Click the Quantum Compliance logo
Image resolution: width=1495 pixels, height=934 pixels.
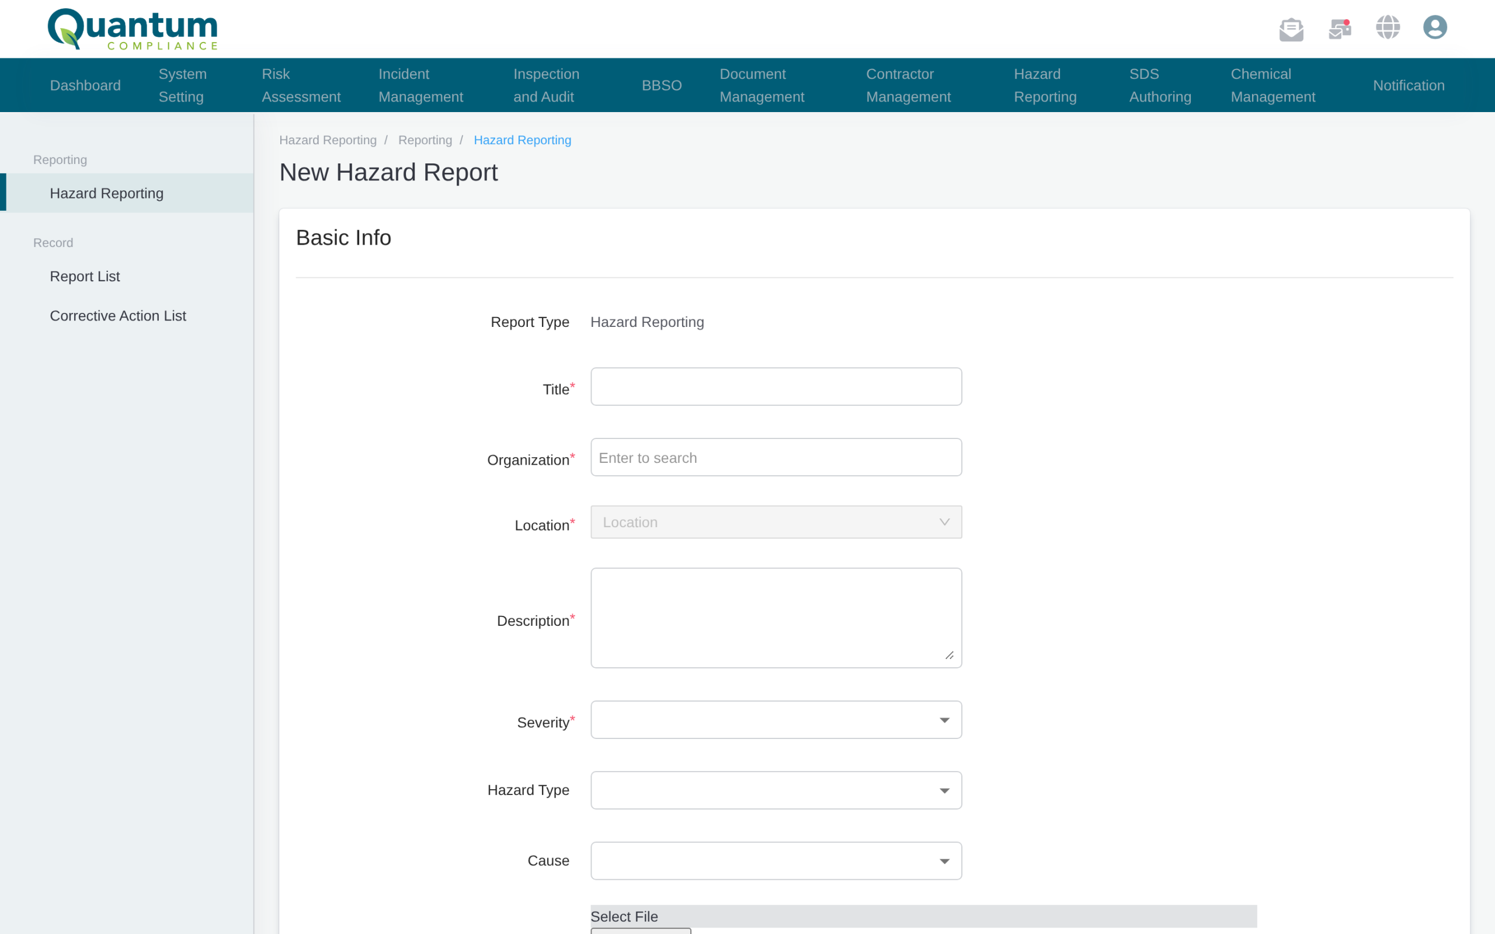click(x=133, y=29)
